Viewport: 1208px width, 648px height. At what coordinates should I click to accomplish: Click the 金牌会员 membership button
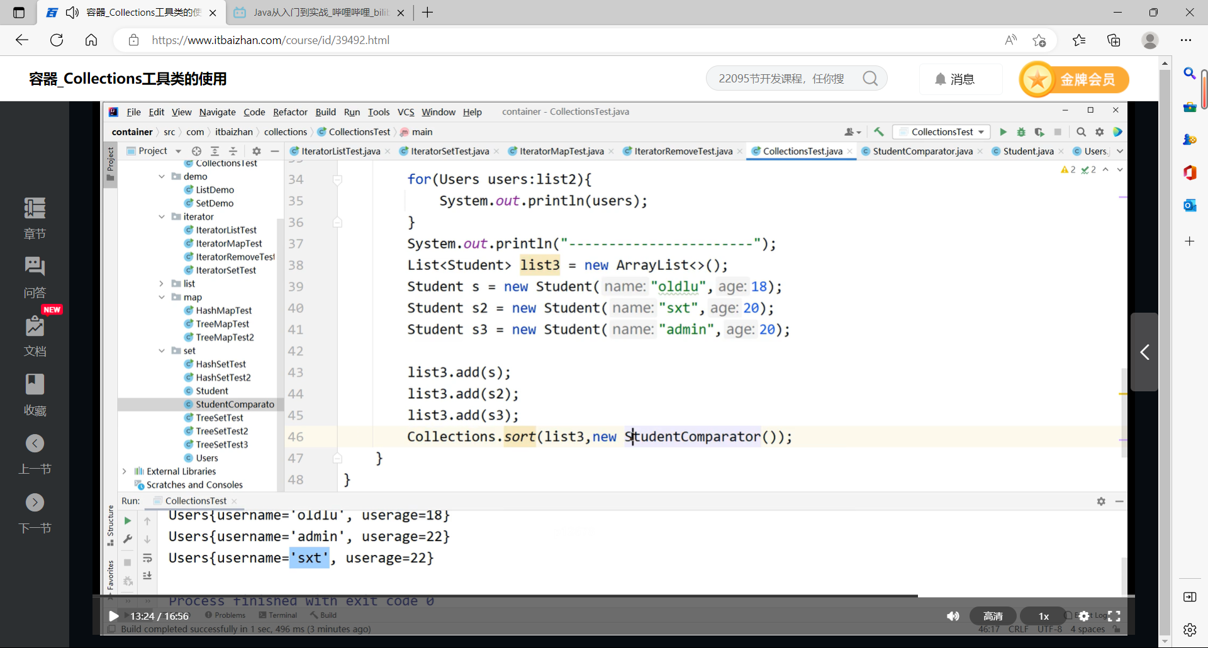coord(1074,79)
